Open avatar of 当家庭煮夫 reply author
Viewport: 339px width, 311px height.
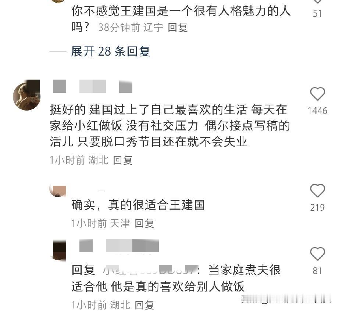(x=58, y=250)
